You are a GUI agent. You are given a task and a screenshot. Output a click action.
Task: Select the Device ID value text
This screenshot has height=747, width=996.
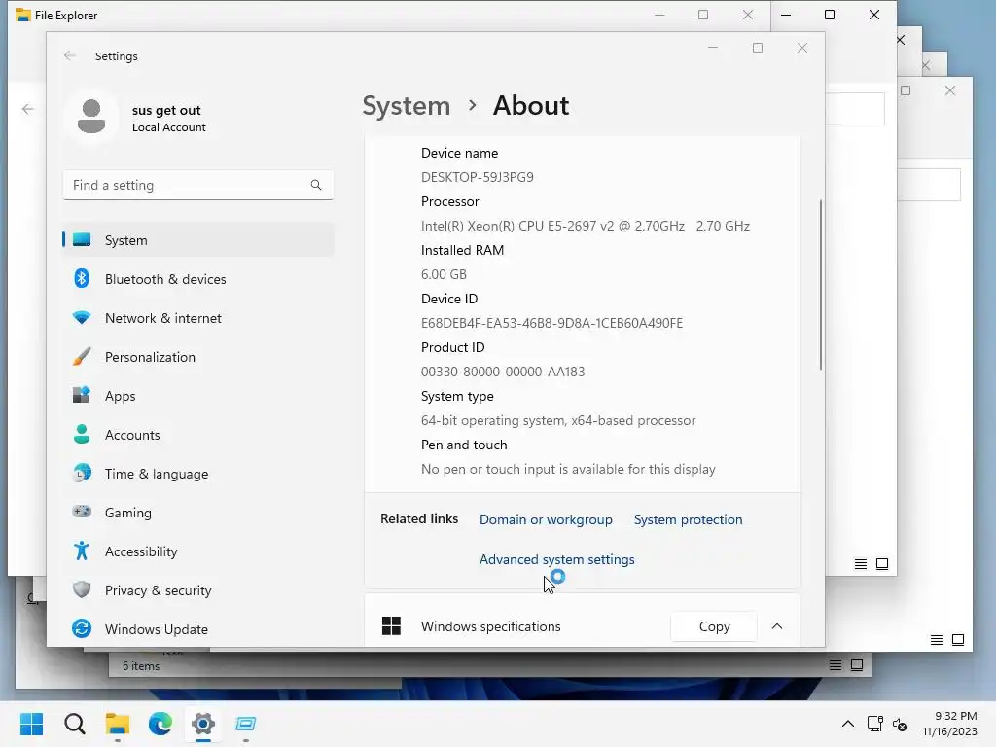[x=552, y=323]
